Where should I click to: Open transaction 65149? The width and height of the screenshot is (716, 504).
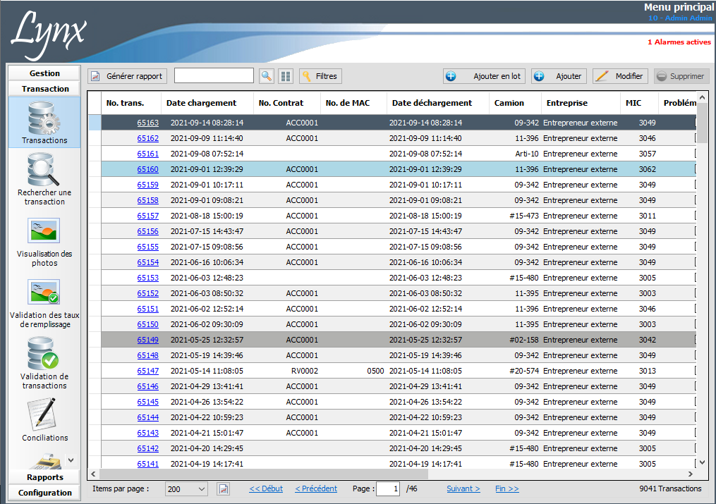click(148, 340)
